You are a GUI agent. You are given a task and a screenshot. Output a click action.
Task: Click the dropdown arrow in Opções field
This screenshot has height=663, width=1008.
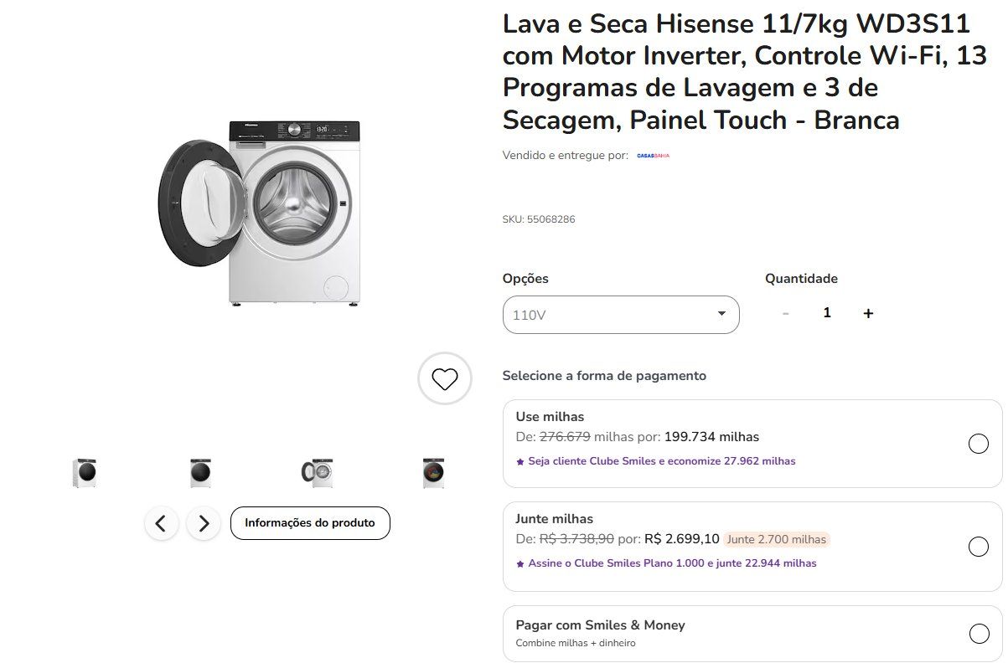pos(721,314)
